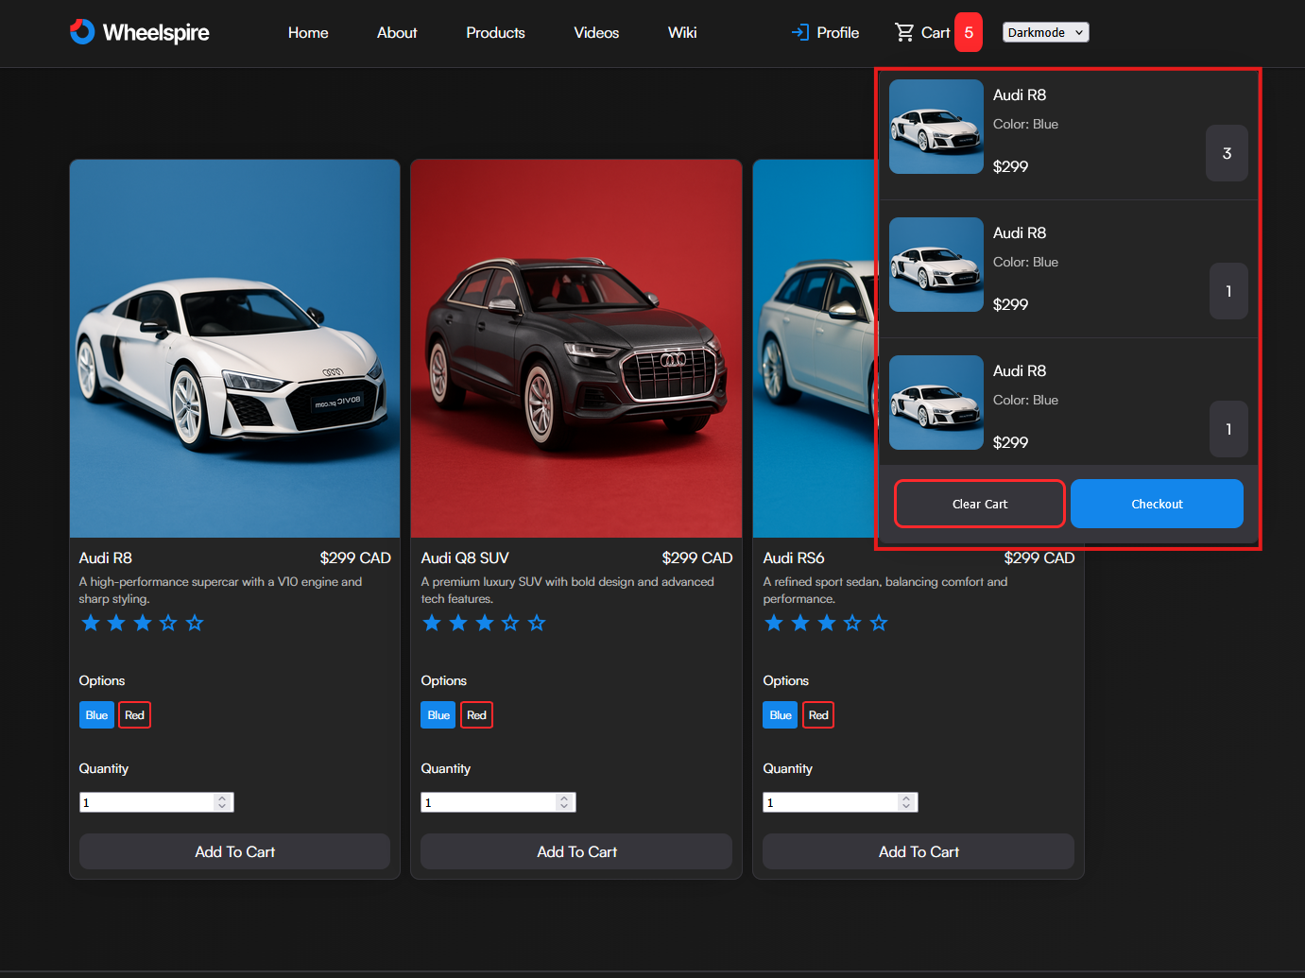The width and height of the screenshot is (1305, 978).
Task: Click the first star on Audi RS6
Action: (774, 623)
